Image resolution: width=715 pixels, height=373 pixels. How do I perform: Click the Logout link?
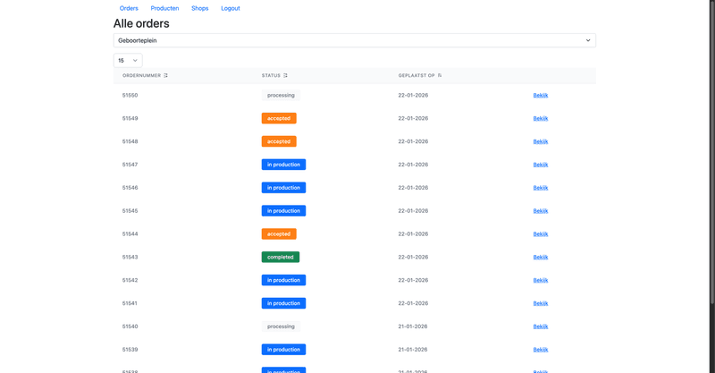tap(231, 8)
